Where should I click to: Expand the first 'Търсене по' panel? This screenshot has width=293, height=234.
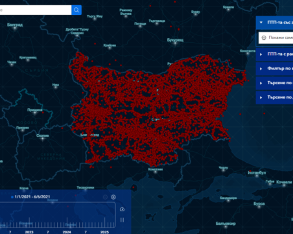pyautogui.click(x=274, y=83)
